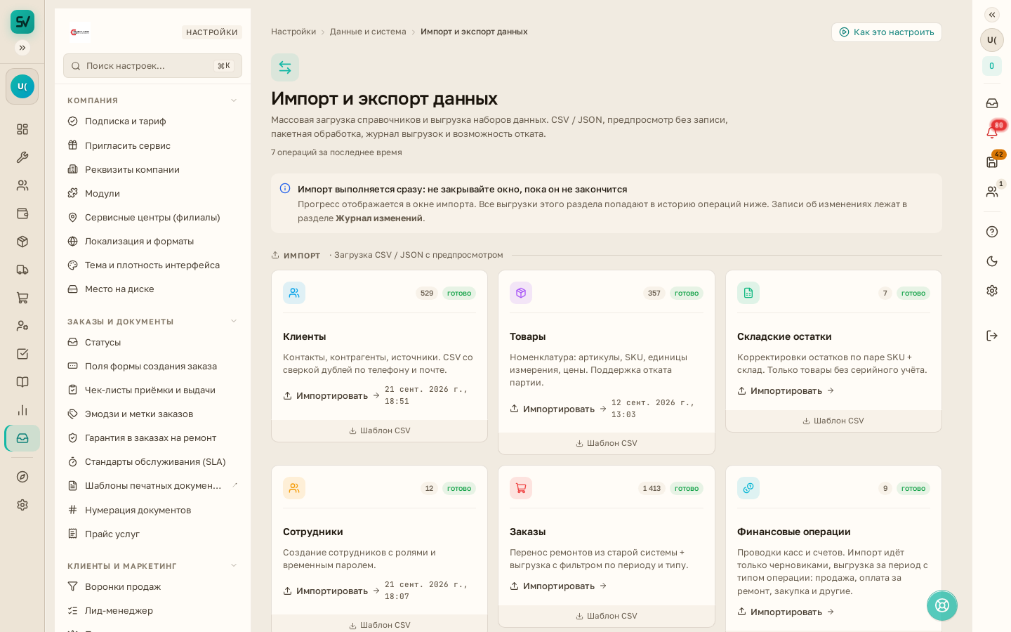This screenshot has width=1011, height=632.
Task: Collapse the Компания section
Action: (234, 100)
